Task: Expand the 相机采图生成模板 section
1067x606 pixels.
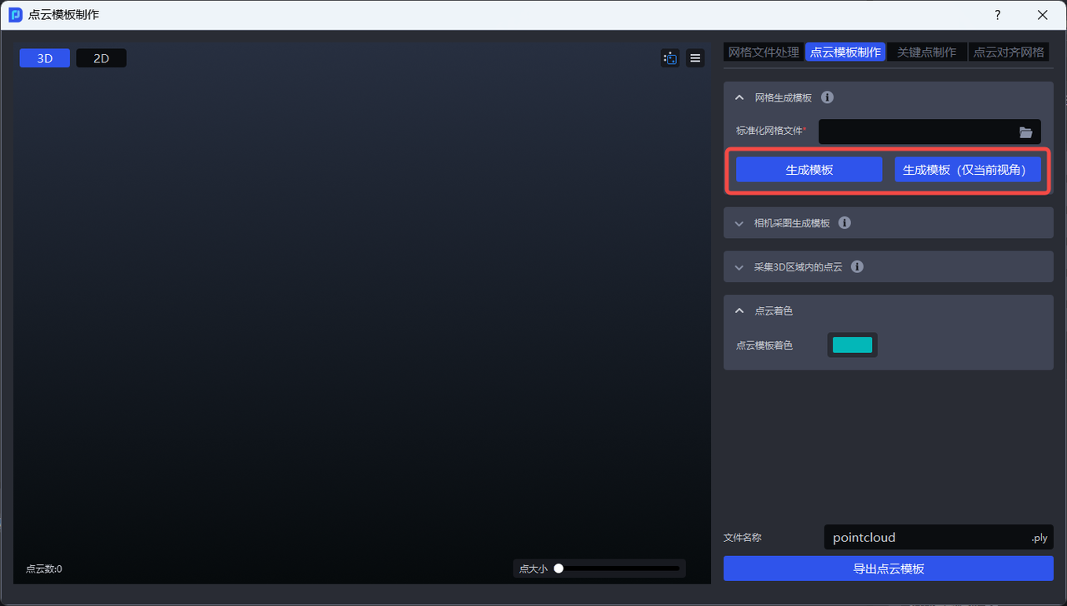Action: point(739,223)
